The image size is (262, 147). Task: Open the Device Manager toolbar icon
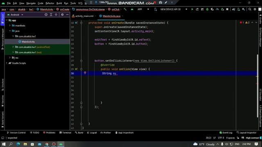(x=238, y=9)
